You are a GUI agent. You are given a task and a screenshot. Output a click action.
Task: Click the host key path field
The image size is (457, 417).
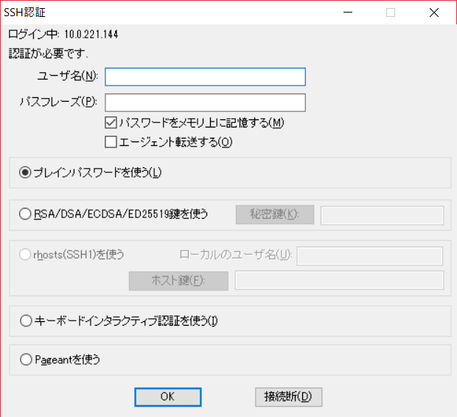pos(339,280)
